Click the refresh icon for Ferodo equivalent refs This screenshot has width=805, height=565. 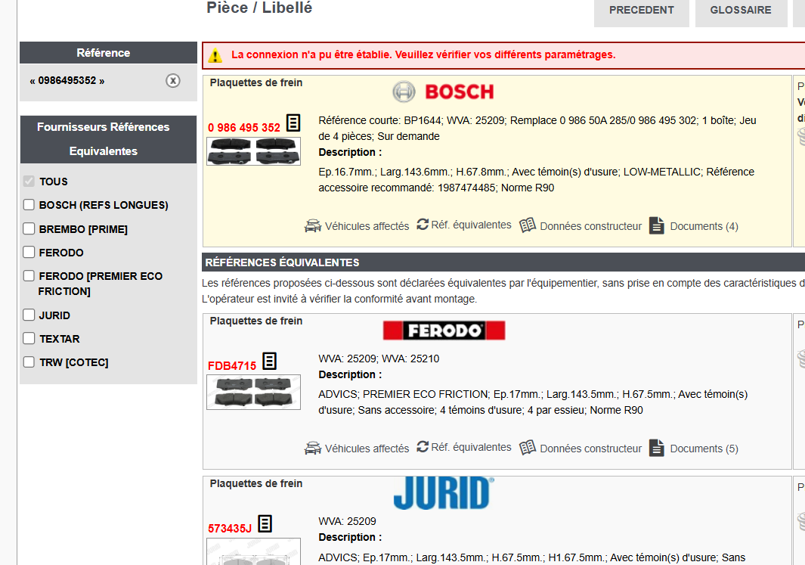click(x=423, y=447)
